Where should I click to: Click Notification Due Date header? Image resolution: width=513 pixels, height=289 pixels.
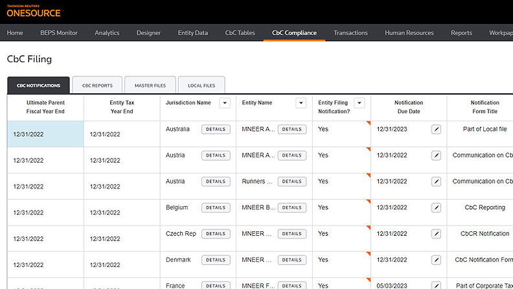click(409, 107)
